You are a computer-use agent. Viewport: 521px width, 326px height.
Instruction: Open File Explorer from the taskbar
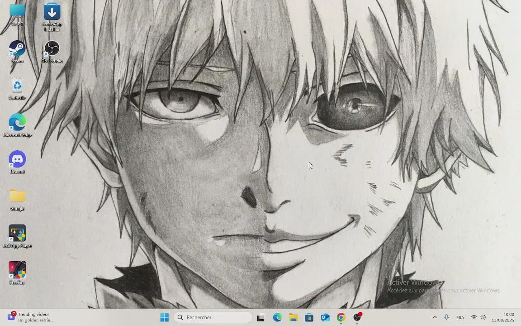[x=293, y=317]
